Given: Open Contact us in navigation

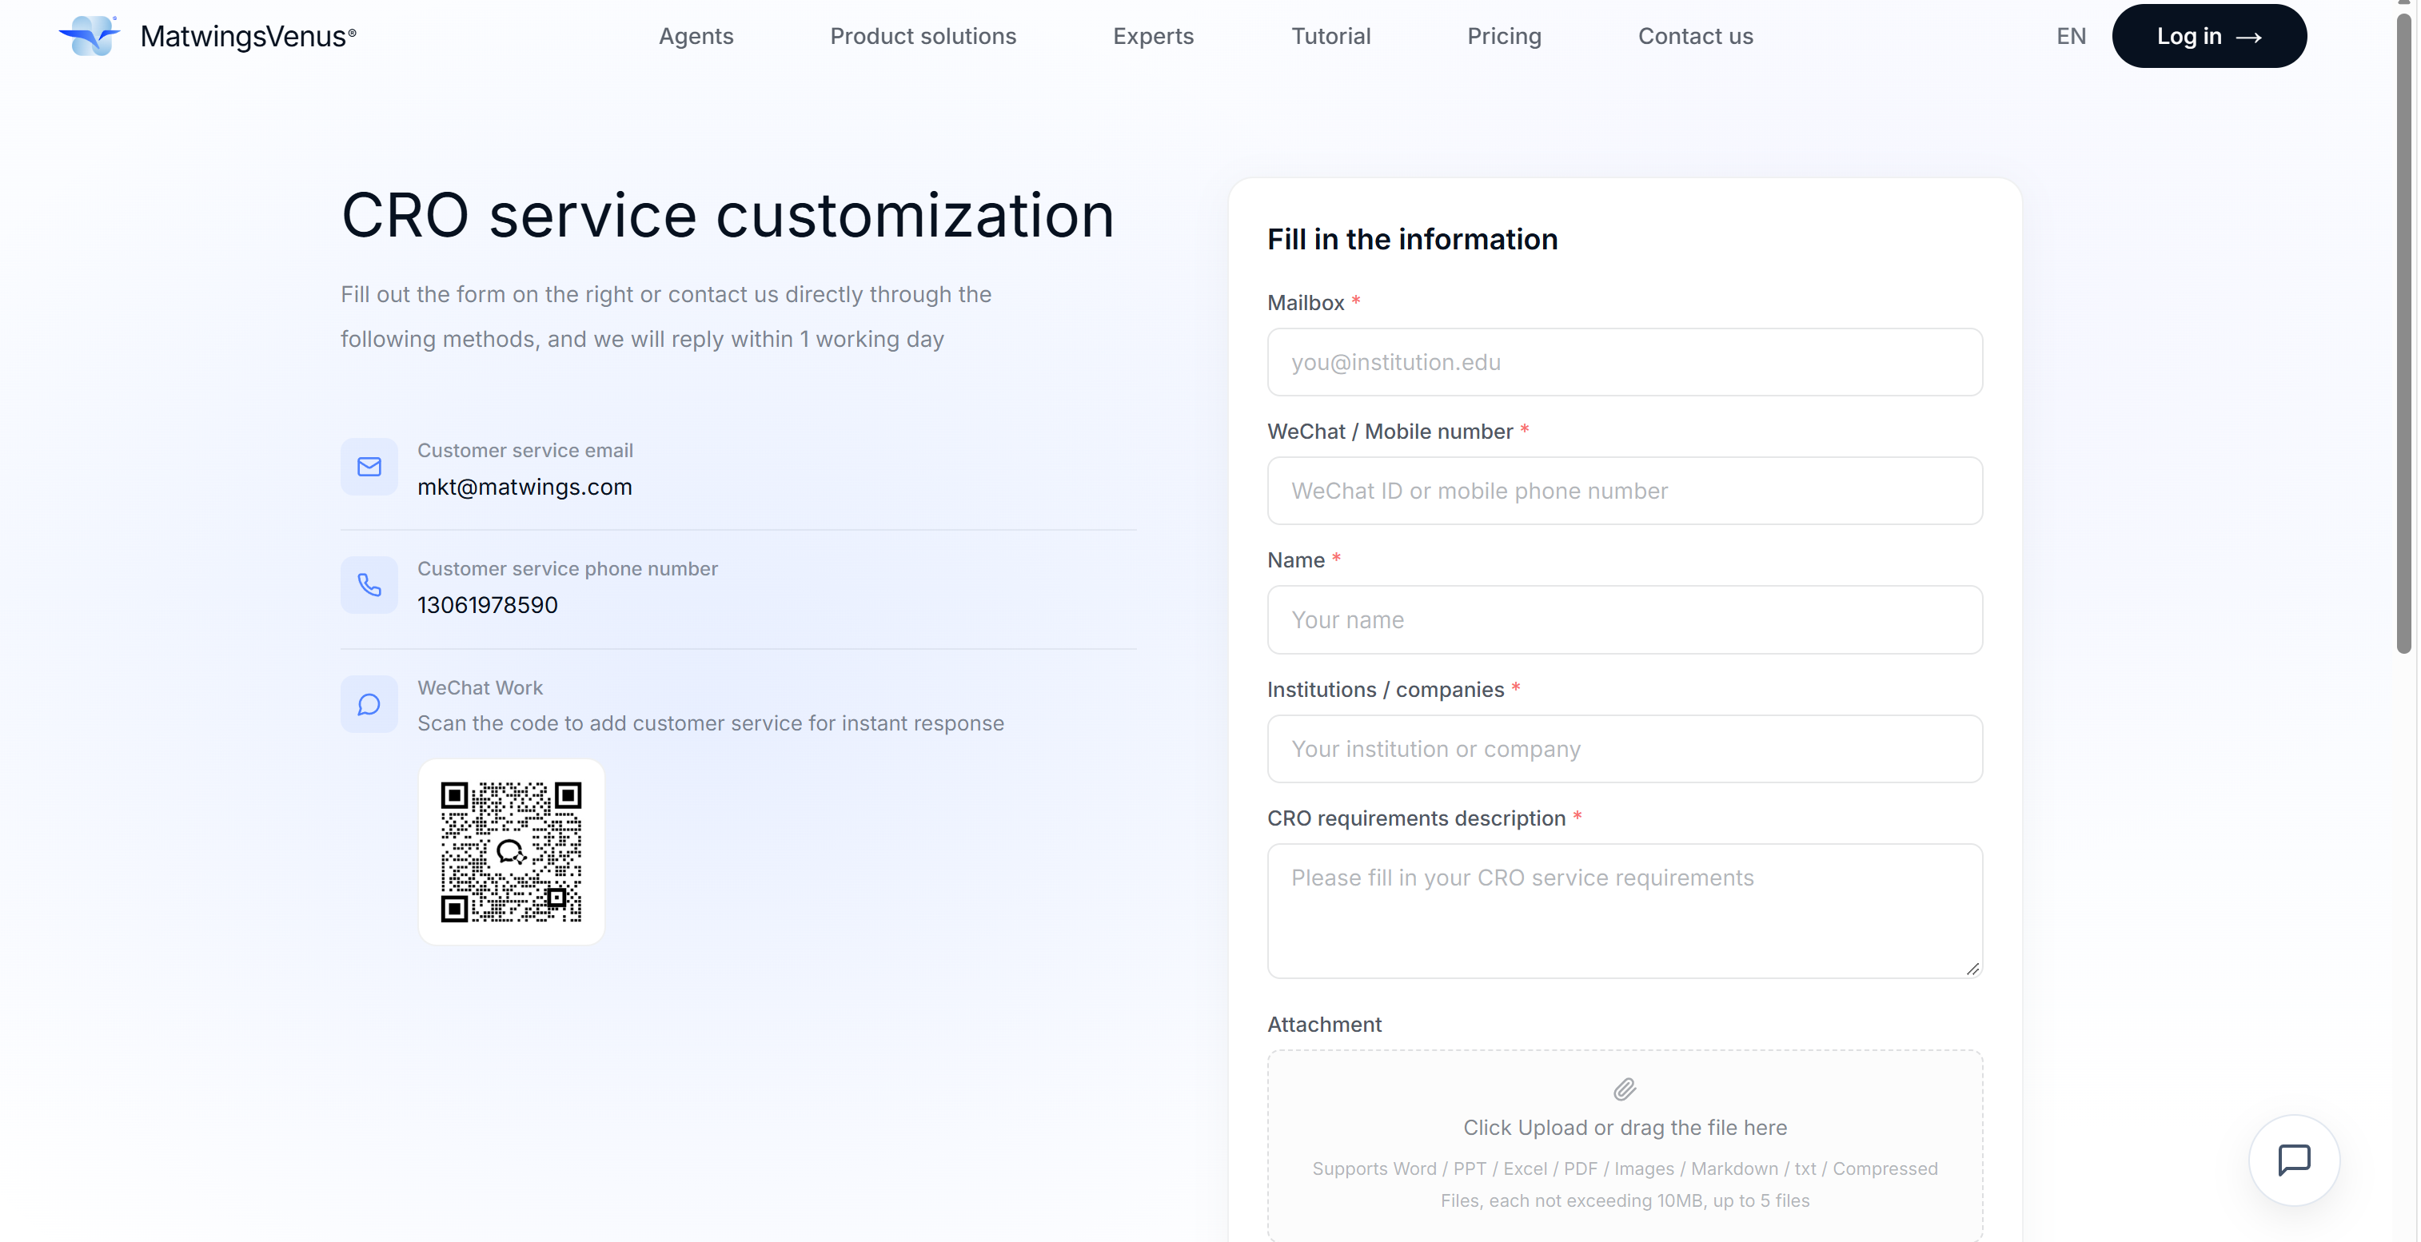Looking at the screenshot, I should [1696, 36].
